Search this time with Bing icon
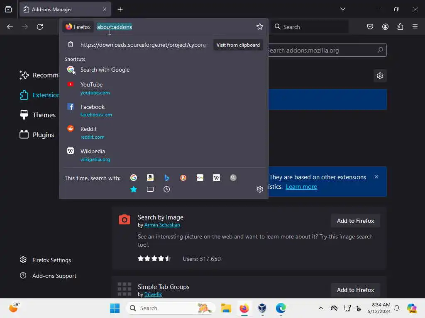This screenshot has width=425, height=318. 167,178
